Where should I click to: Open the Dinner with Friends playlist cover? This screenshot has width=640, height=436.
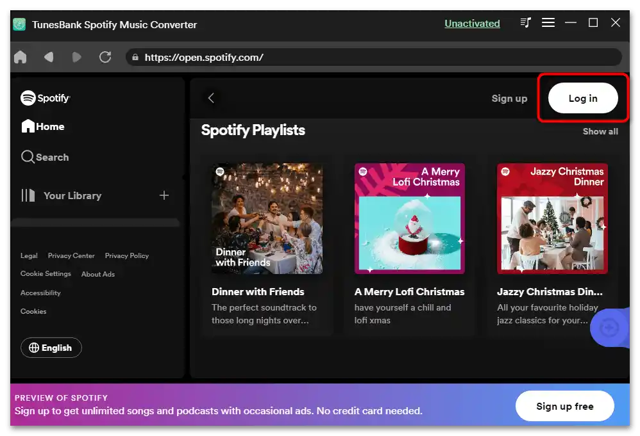coord(267,218)
